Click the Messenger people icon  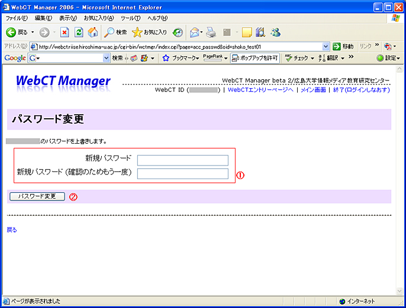click(276, 33)
